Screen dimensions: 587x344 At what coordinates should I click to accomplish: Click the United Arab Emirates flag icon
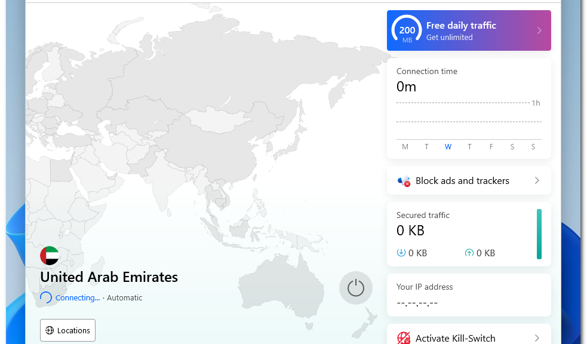(x=50, y=256)
